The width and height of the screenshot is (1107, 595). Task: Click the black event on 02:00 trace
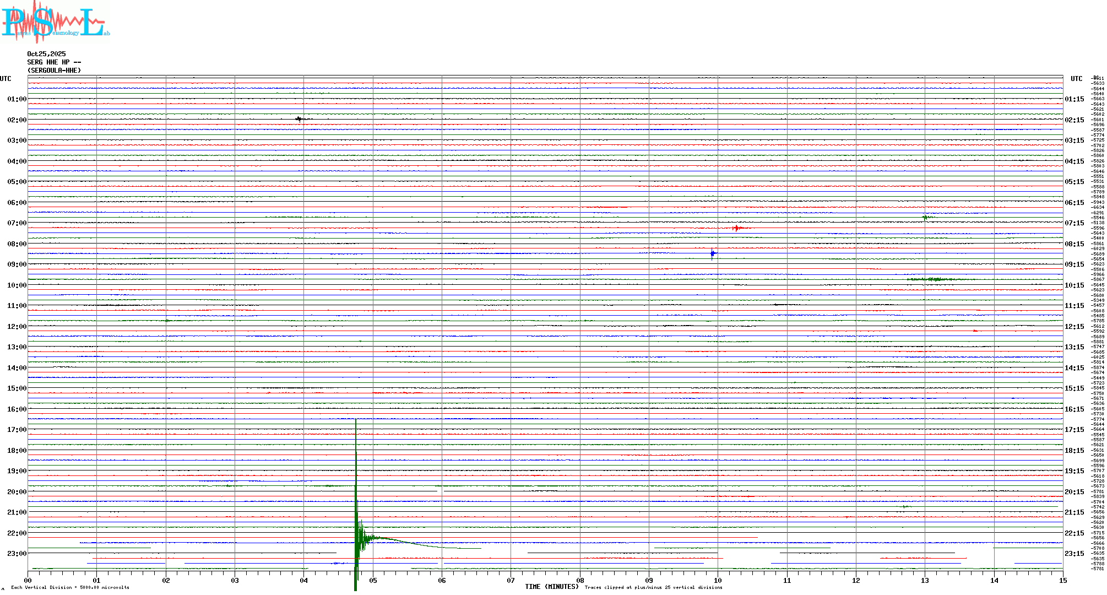point(299,119)
